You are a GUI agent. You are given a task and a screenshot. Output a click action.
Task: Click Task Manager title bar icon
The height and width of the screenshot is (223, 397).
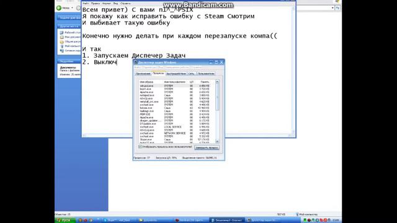(x=136, y=62)
